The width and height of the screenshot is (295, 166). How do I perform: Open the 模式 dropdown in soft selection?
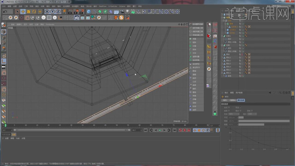[252, 114]
